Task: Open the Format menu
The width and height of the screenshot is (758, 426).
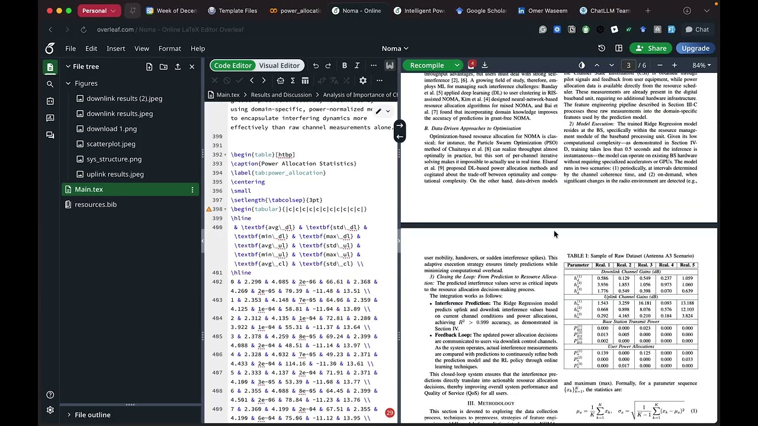Action: point(170,49)
